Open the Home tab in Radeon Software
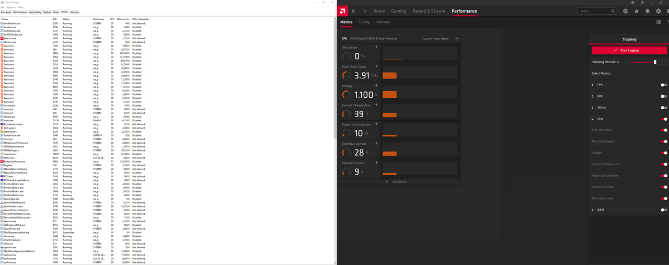The height and width of the screenshot is (265, 669). pos(379,11)
